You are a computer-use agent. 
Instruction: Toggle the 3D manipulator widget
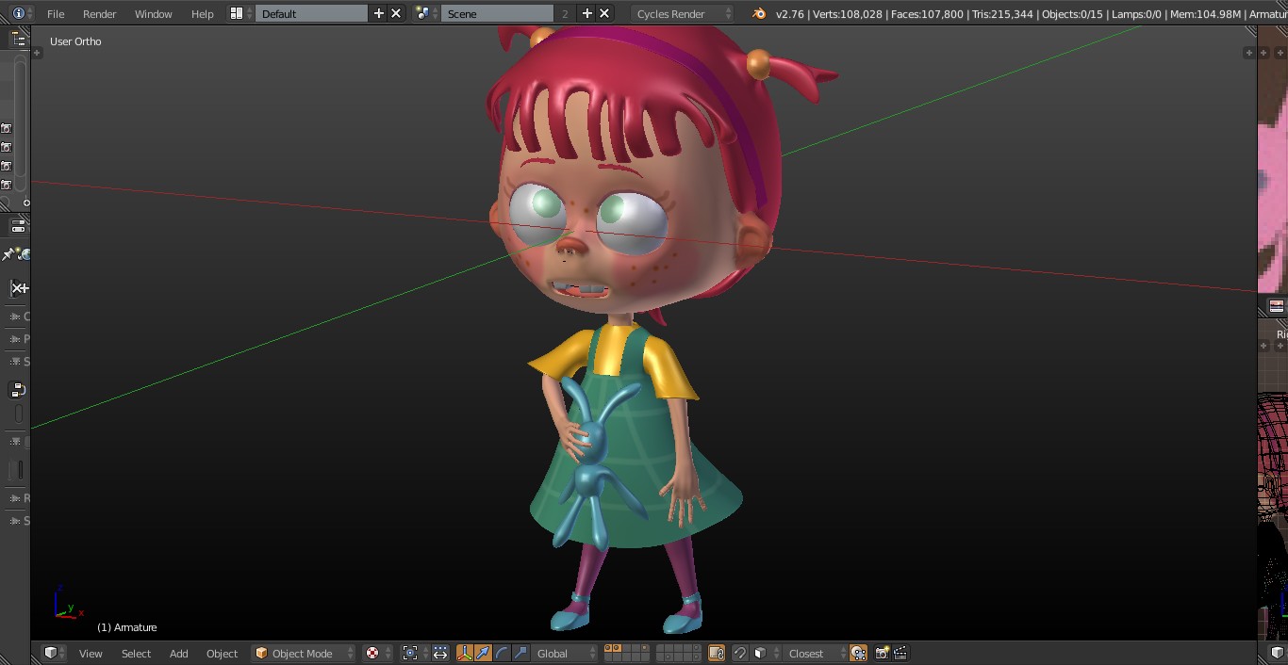465,653
